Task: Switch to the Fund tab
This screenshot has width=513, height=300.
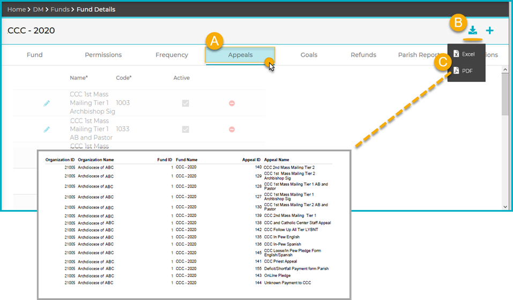Action: coord(35,55)
